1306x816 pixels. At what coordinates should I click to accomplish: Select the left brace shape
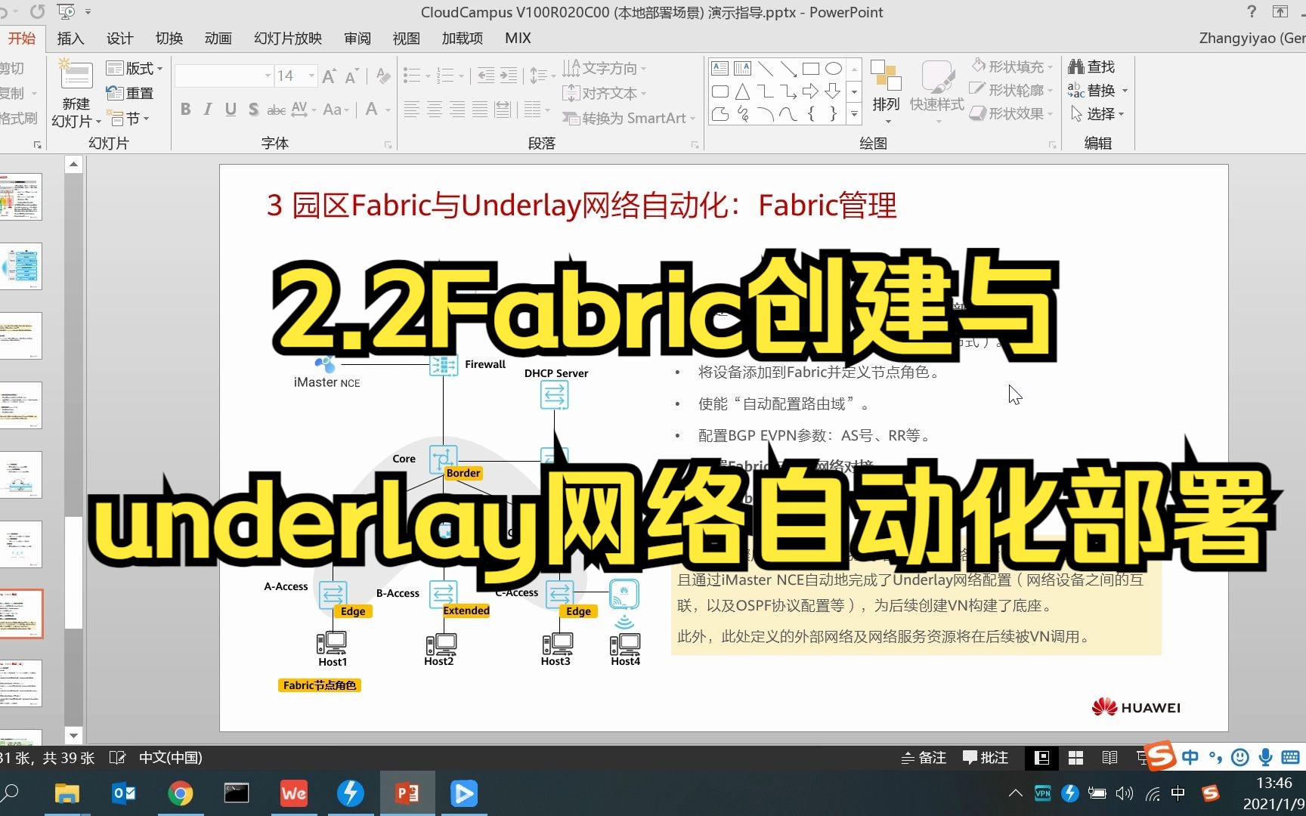click(811, 114)
